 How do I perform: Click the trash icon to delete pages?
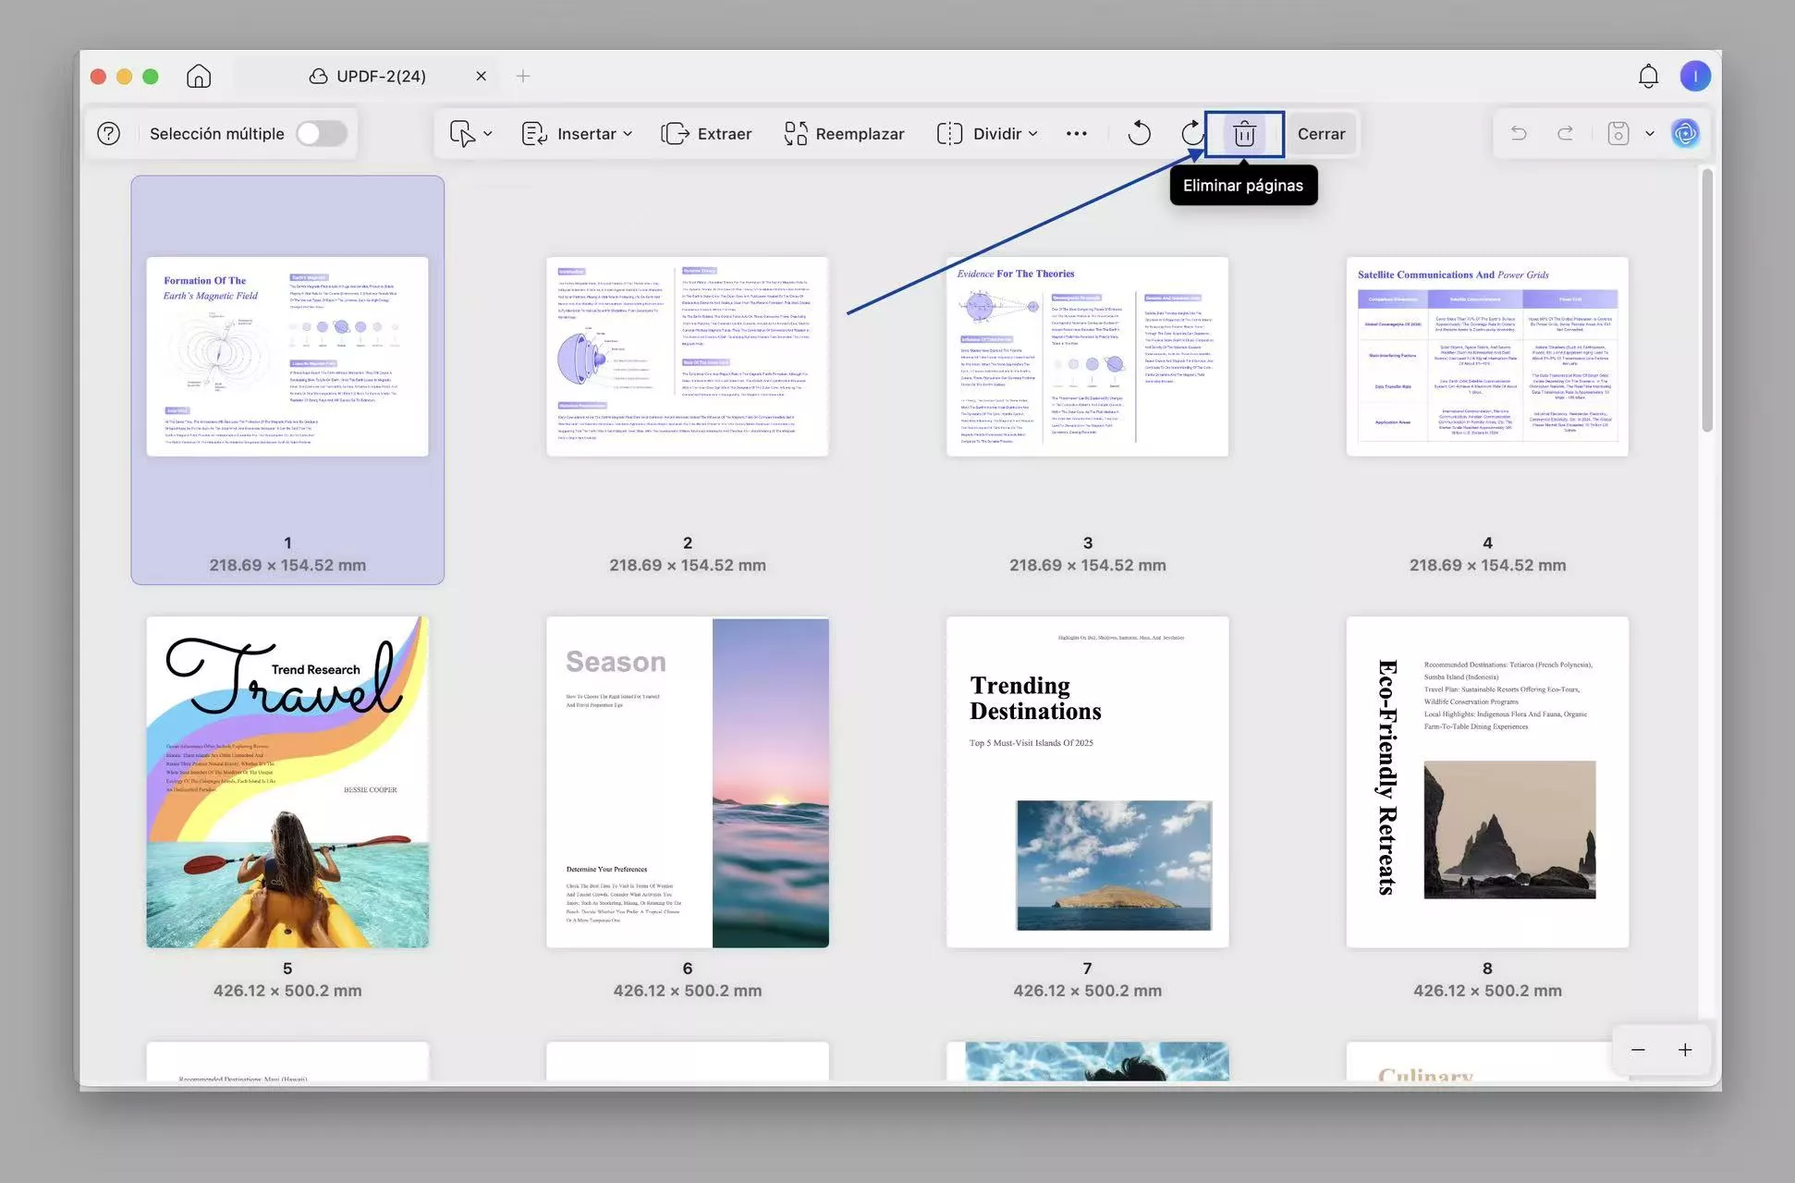(1244, 134)
